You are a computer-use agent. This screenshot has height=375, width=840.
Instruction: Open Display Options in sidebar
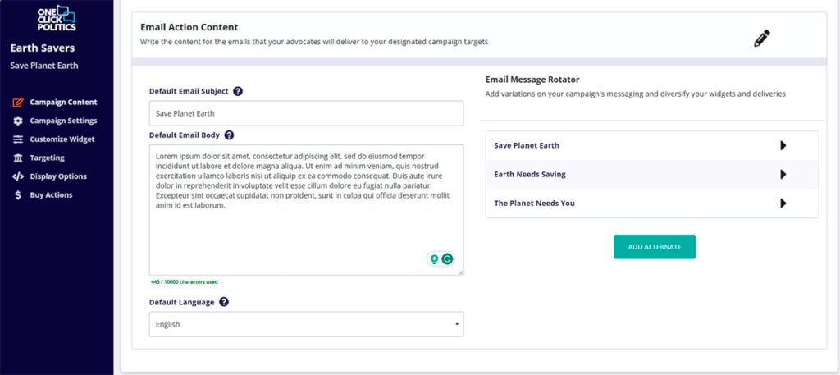[58, 176]
